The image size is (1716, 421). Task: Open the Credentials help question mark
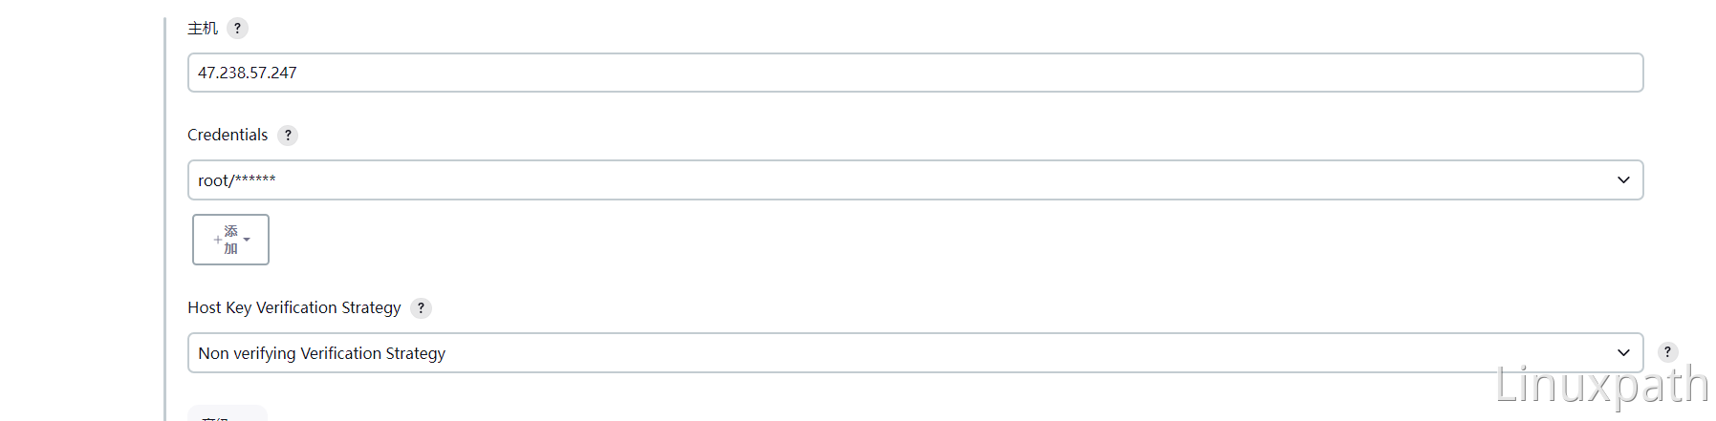pos(288,136)
